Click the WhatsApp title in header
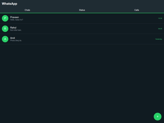Image resolution: width=164 pixels, height=123 pixels. point(9,4)
